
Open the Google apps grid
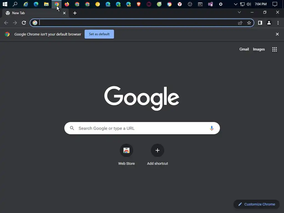(x=274, y=49)
